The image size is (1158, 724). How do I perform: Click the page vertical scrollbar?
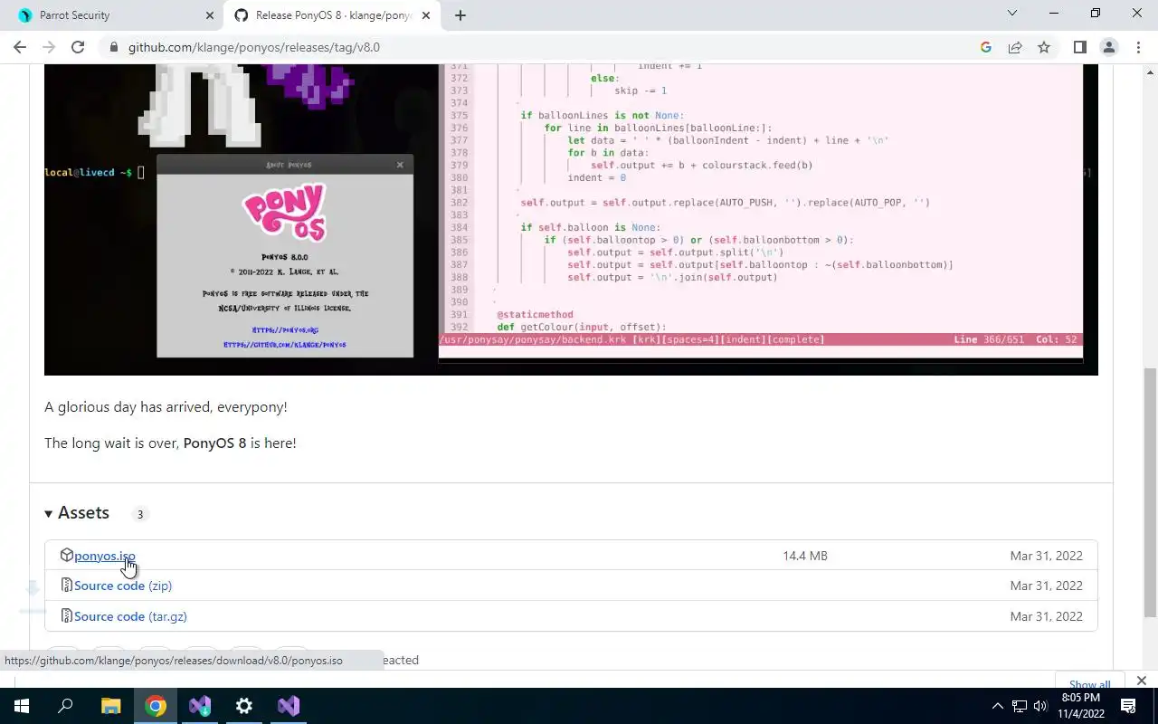[1151, 493]
